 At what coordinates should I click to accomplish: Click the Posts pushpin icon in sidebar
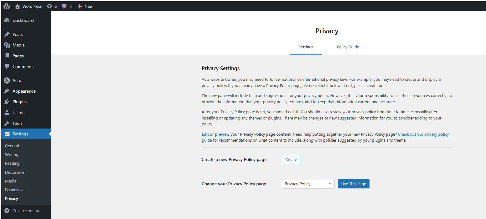[x=7, y=34]
